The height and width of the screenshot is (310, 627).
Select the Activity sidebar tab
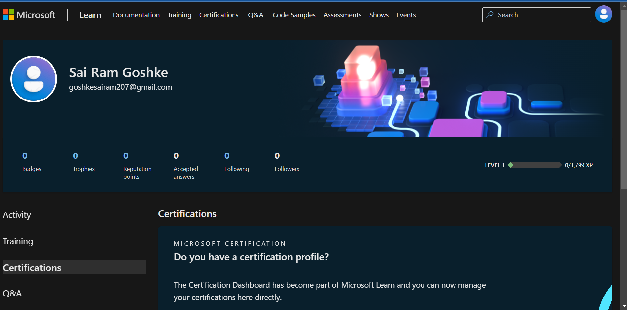[x=17, y=215]
